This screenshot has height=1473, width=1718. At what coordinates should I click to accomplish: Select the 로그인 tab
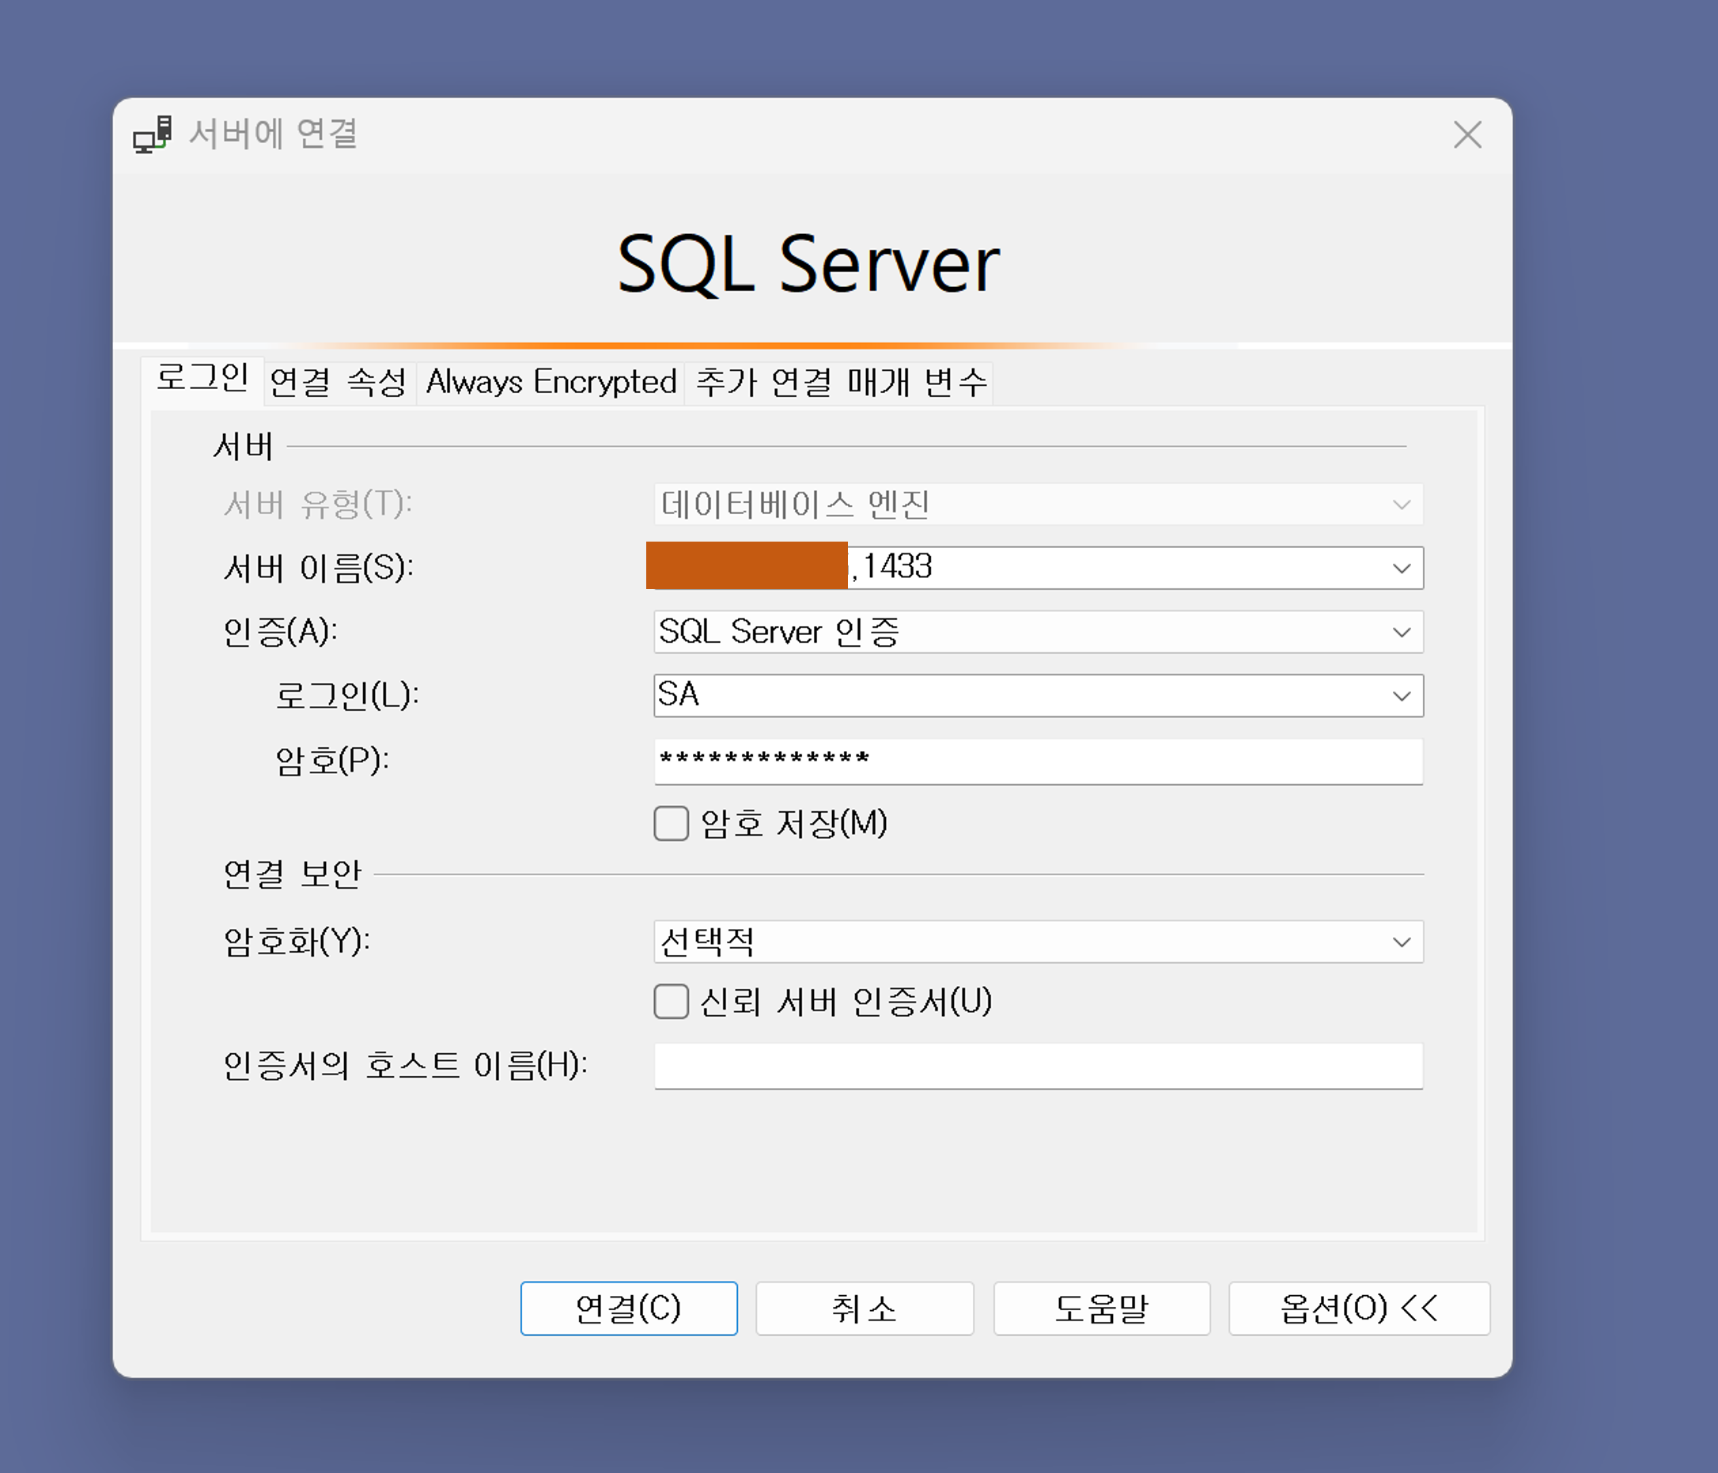click(202, 379)
